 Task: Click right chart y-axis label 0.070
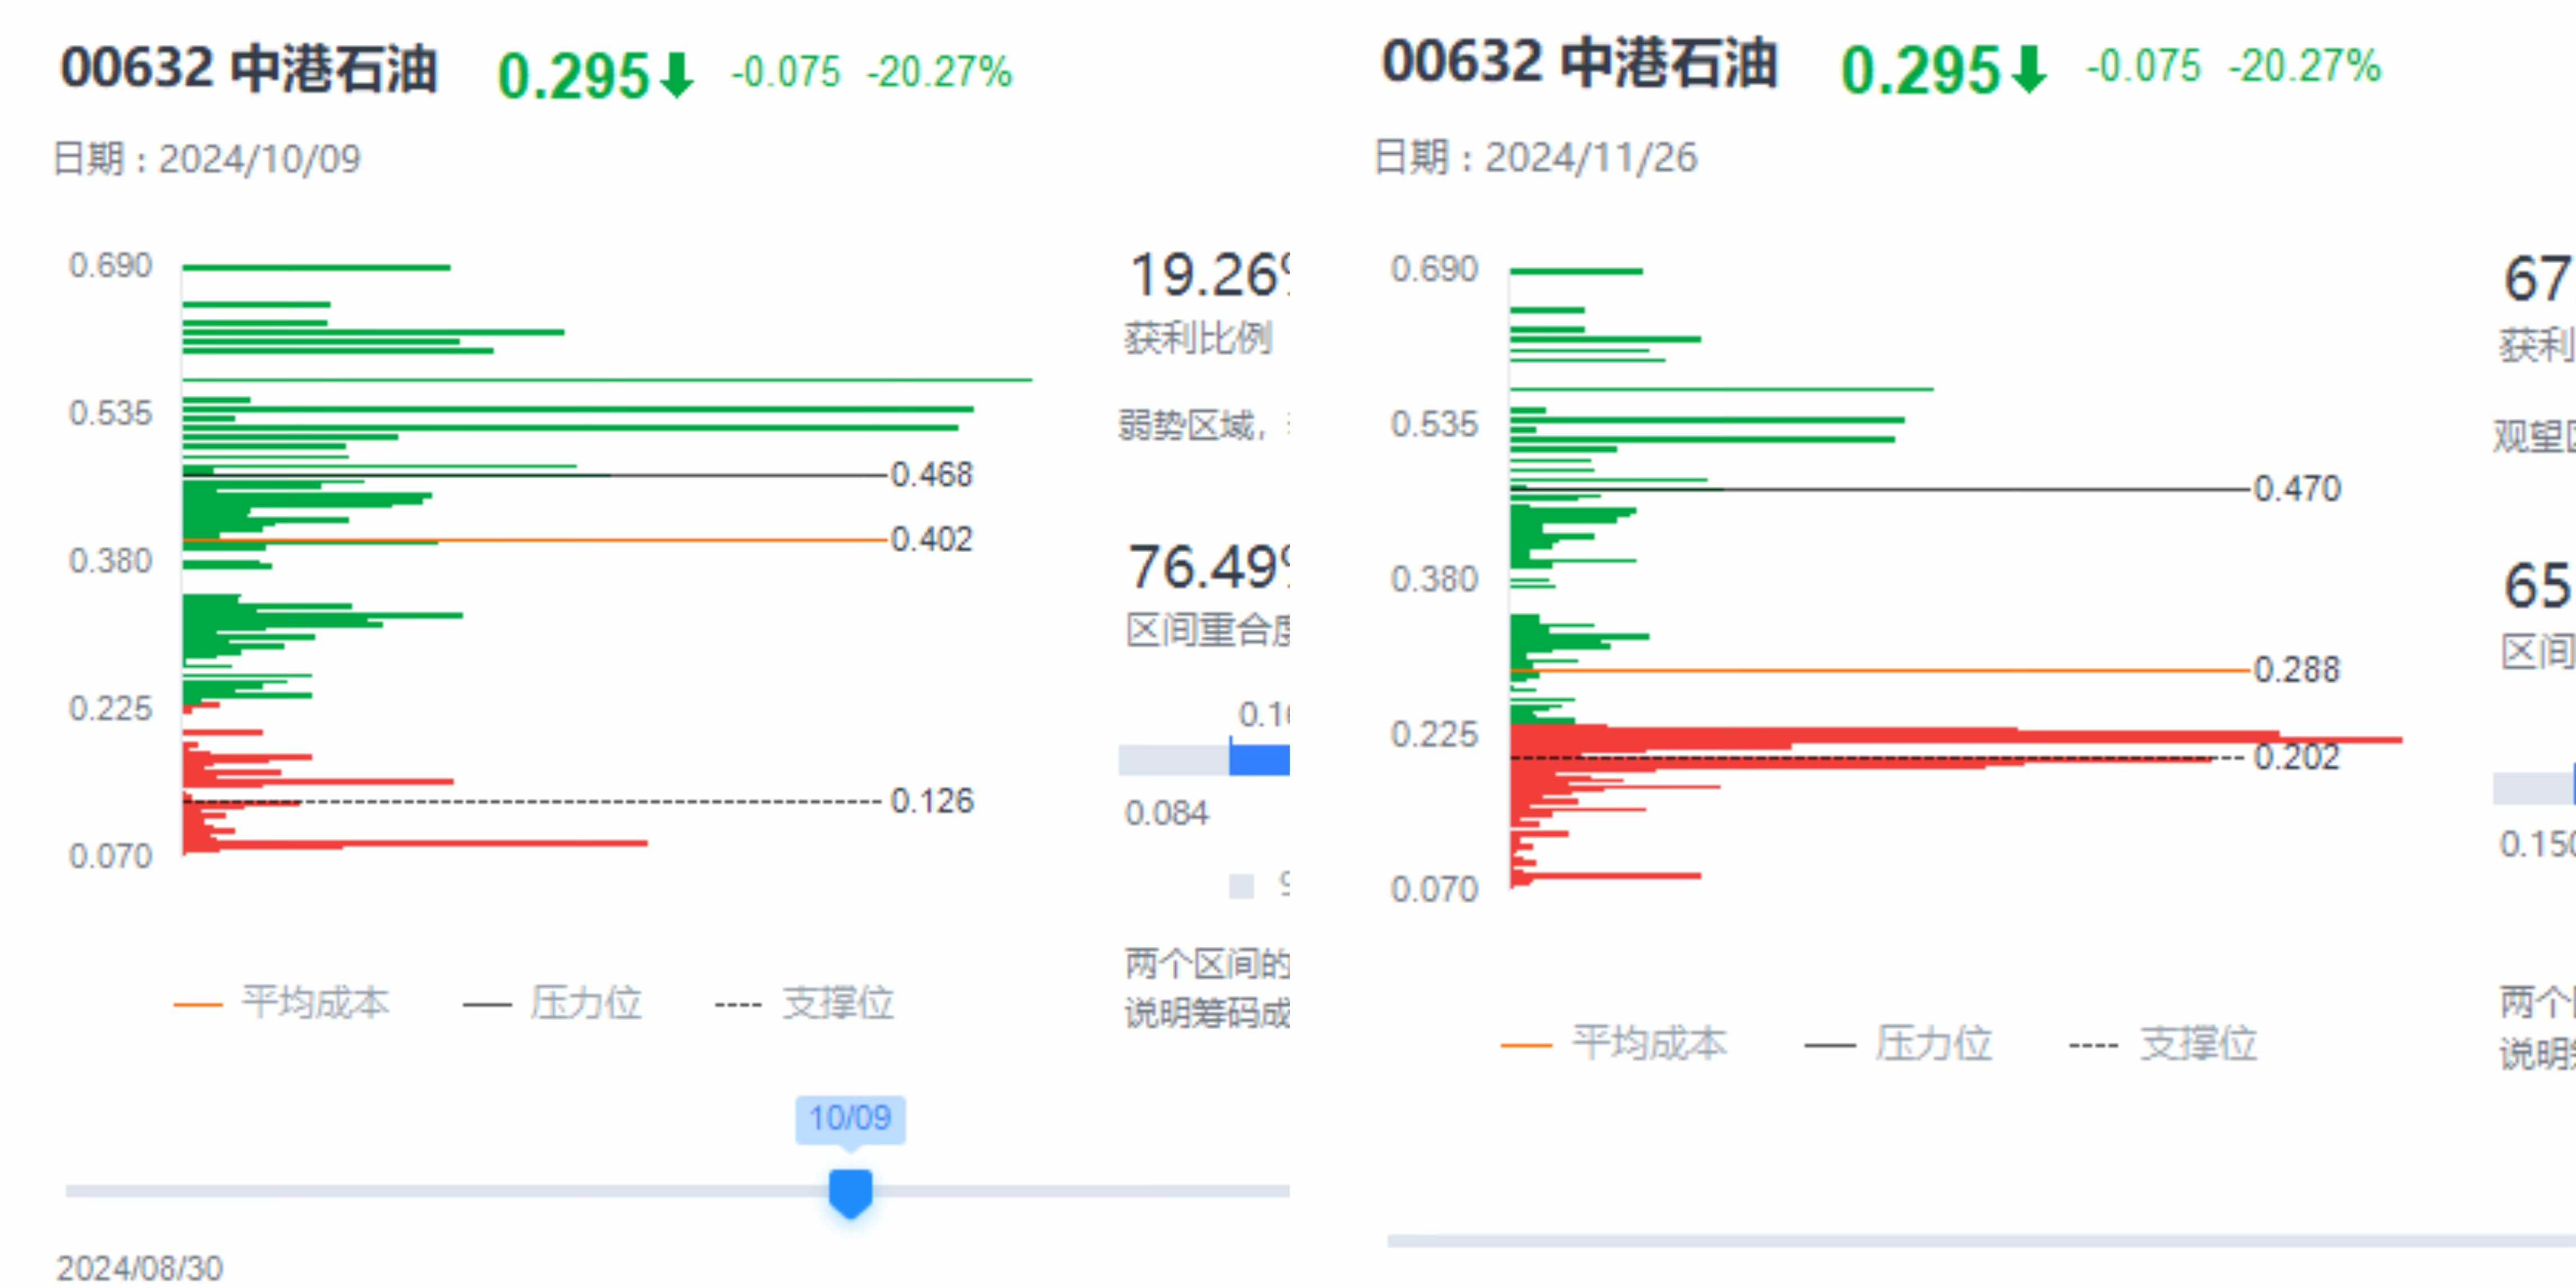point(1434,889)
